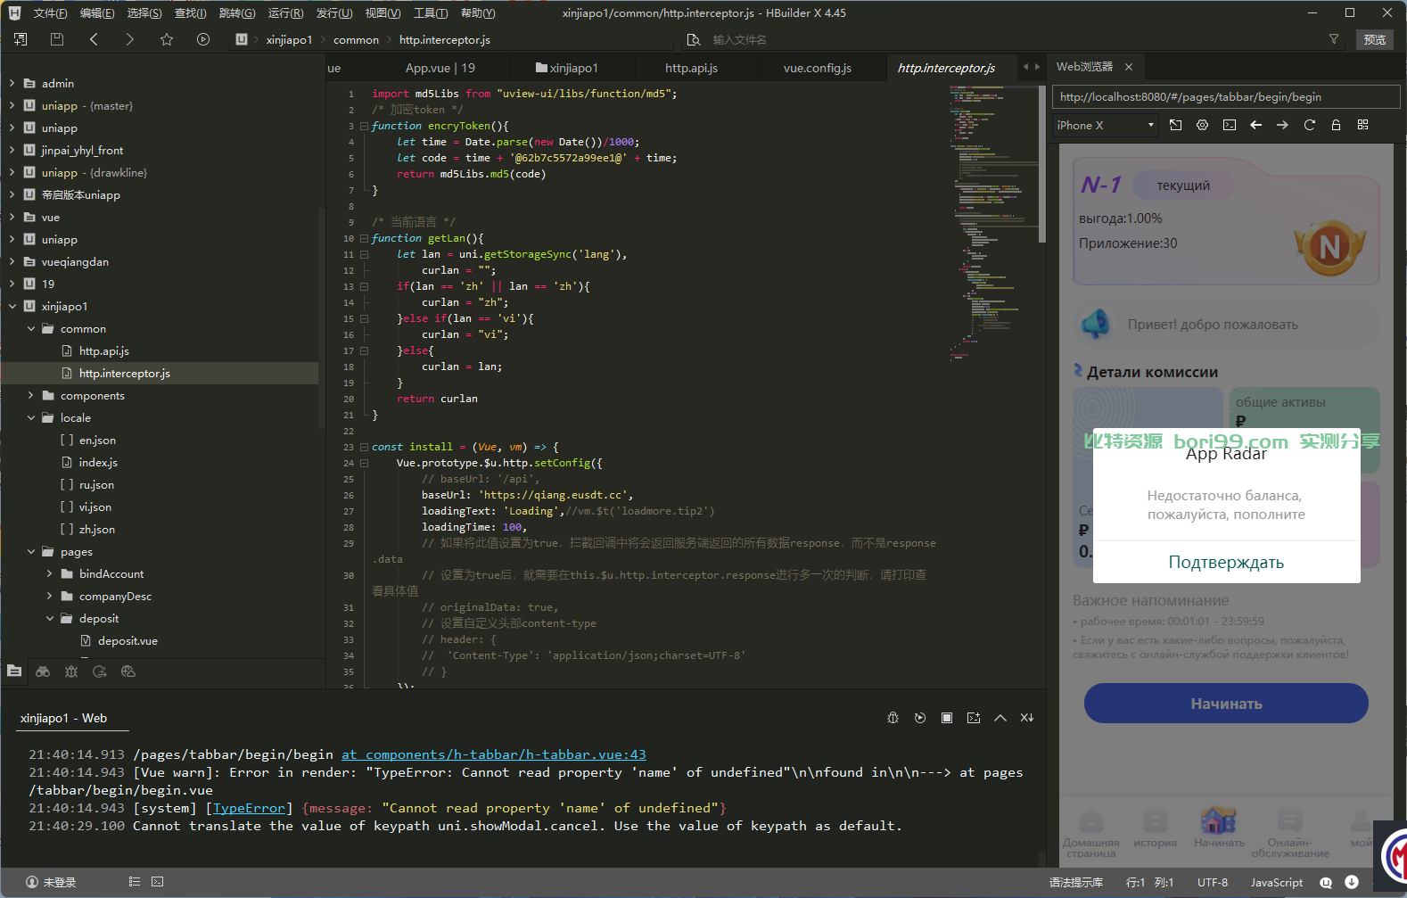
Task: Open the 文件(F) menu
Action: tap(50, 12)
